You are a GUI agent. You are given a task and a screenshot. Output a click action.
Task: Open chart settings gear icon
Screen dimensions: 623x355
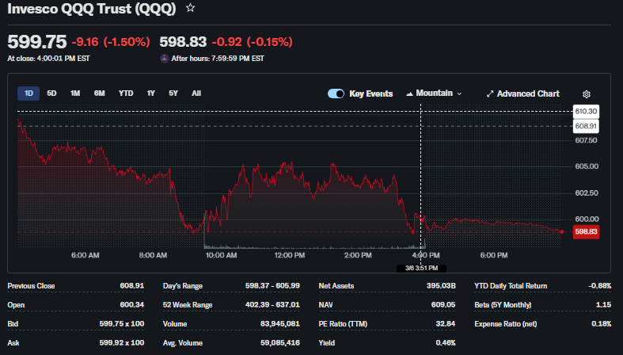(x=587, y=94)
